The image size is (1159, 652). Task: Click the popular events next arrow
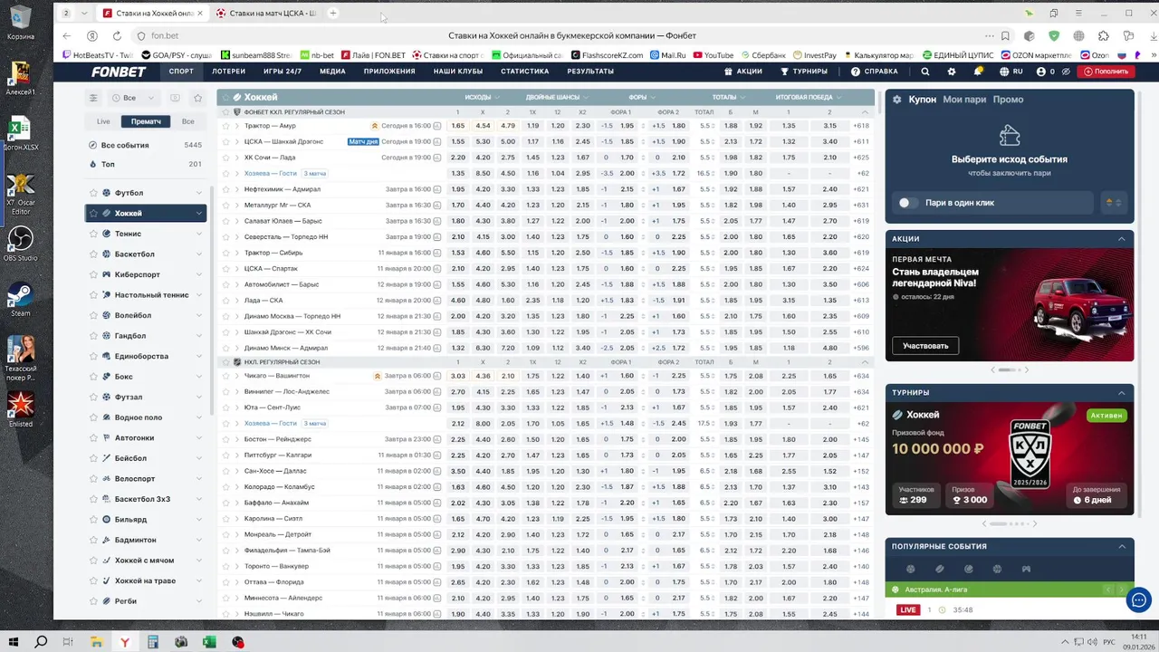pos(1121,590)
